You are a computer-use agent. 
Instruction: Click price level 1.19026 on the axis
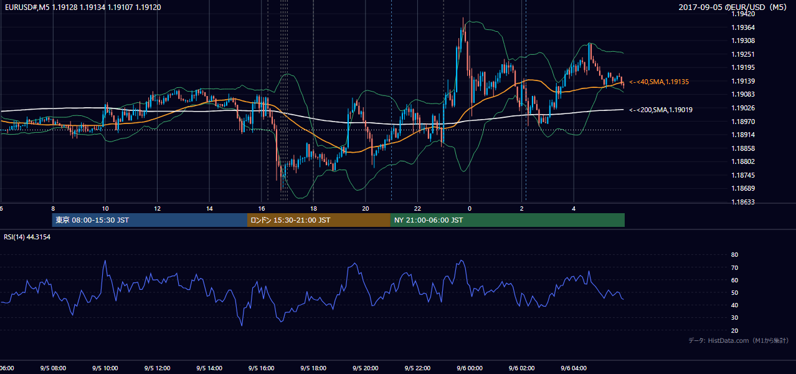pyautogui.click(x=742, y=108)
